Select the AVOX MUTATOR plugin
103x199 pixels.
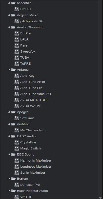click(x=33, y=100)
